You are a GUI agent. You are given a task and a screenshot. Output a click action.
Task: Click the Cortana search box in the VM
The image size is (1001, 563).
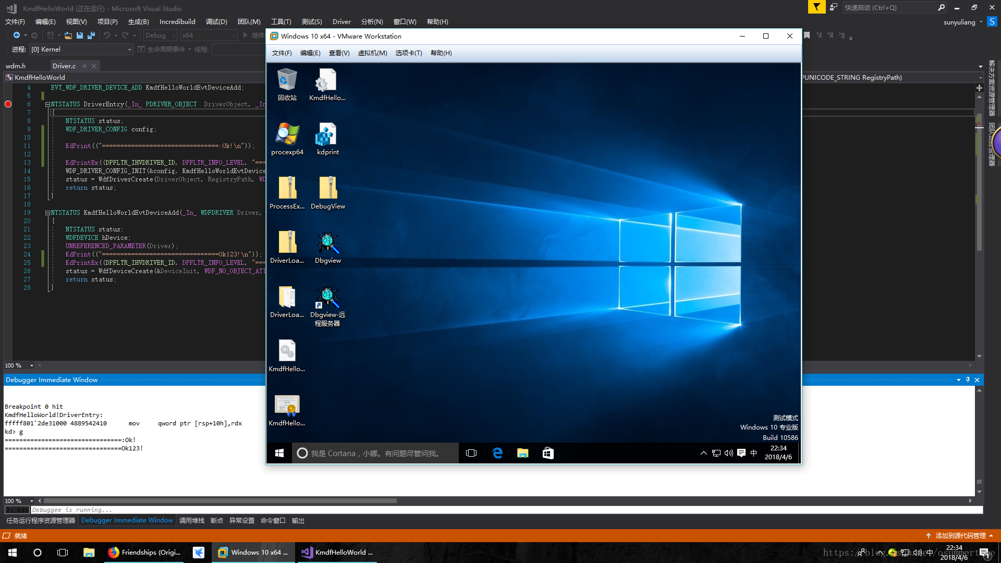(375, 453)
